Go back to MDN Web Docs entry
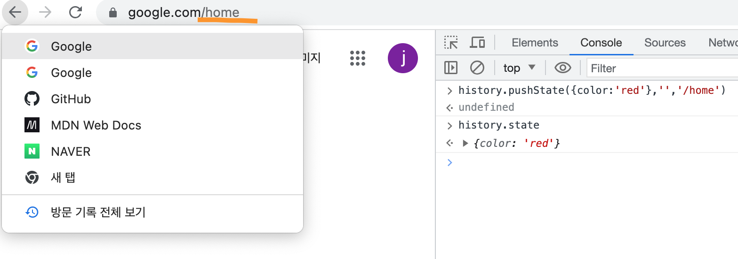Image resolution: width=738 pixels, height=259 pixels. pos(152,125)
